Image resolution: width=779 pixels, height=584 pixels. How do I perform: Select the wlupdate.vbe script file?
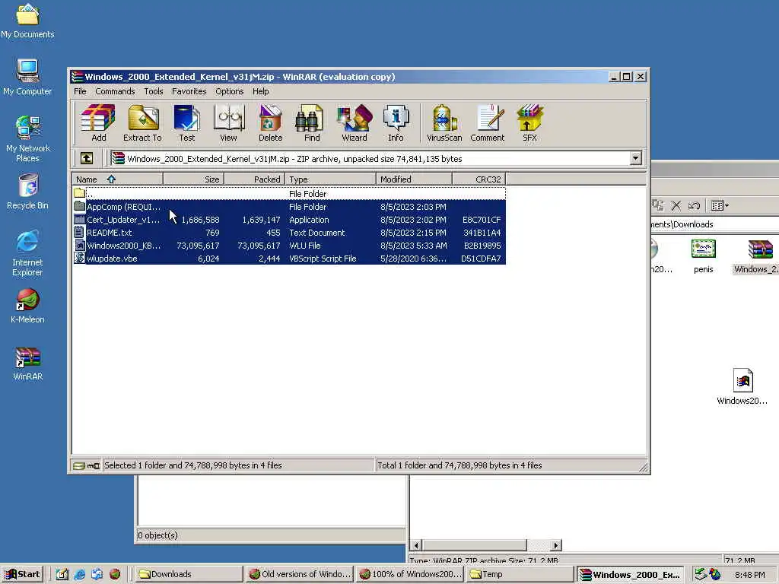click(x=289, y=259)
